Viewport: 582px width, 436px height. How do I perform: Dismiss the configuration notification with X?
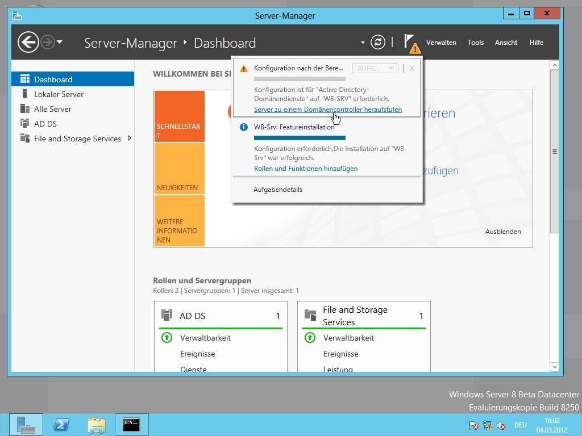coord(411,68)
